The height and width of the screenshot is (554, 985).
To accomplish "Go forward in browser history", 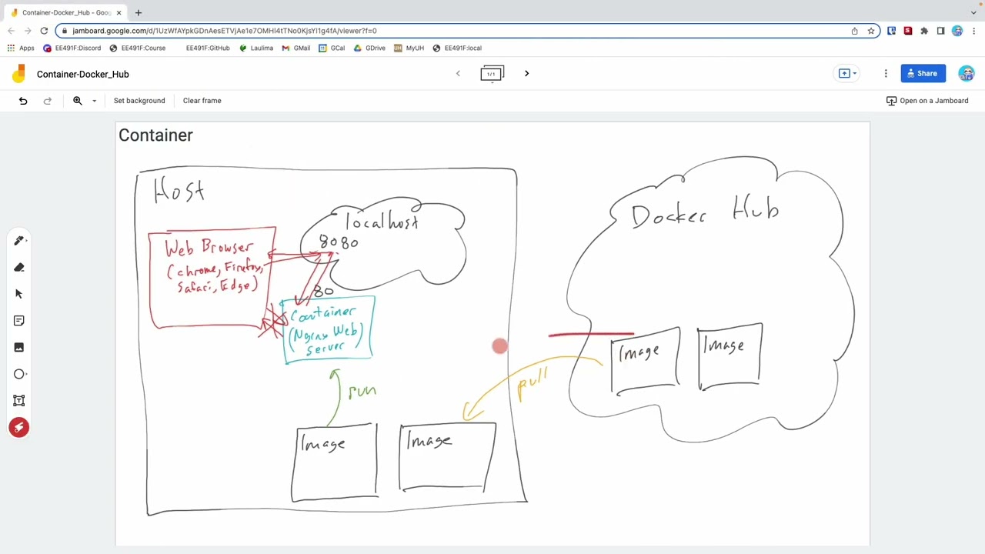I will 28,31.
